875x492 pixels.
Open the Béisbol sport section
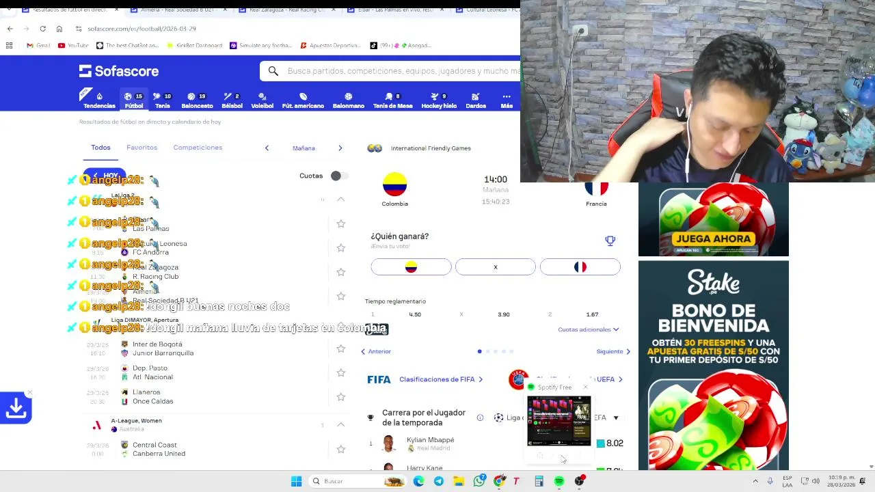232,100
